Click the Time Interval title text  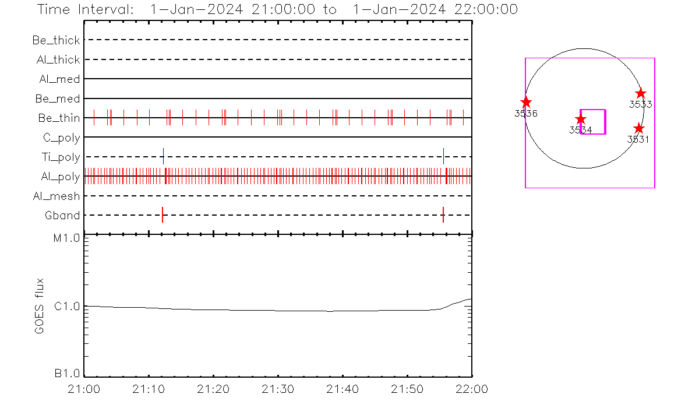(x=277, y=9)
